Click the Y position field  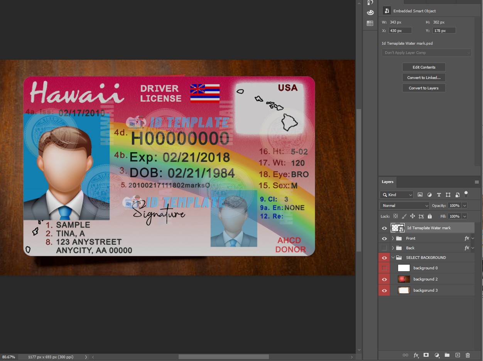coord(444,30)
